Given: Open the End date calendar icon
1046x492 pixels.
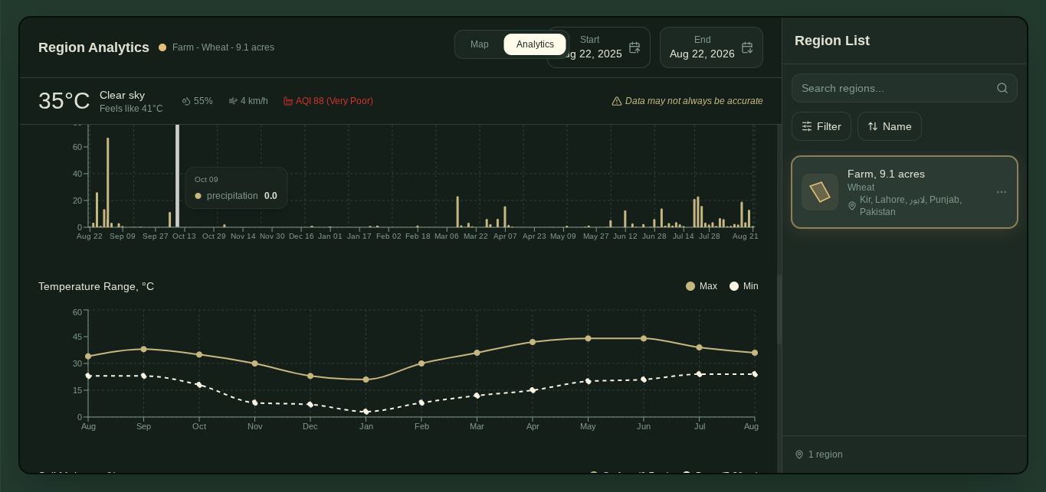Looking at the screenshot, I should click(747, 47).
